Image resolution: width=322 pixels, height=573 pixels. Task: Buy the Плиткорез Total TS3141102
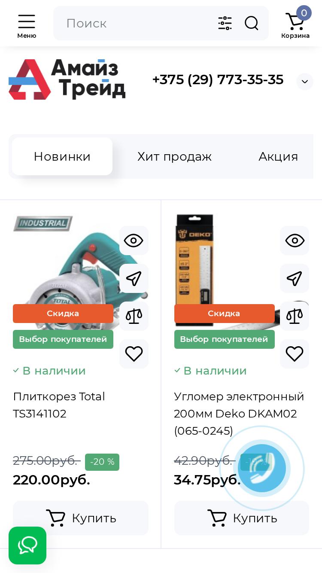pyautogui.click(x=81, y=518)
